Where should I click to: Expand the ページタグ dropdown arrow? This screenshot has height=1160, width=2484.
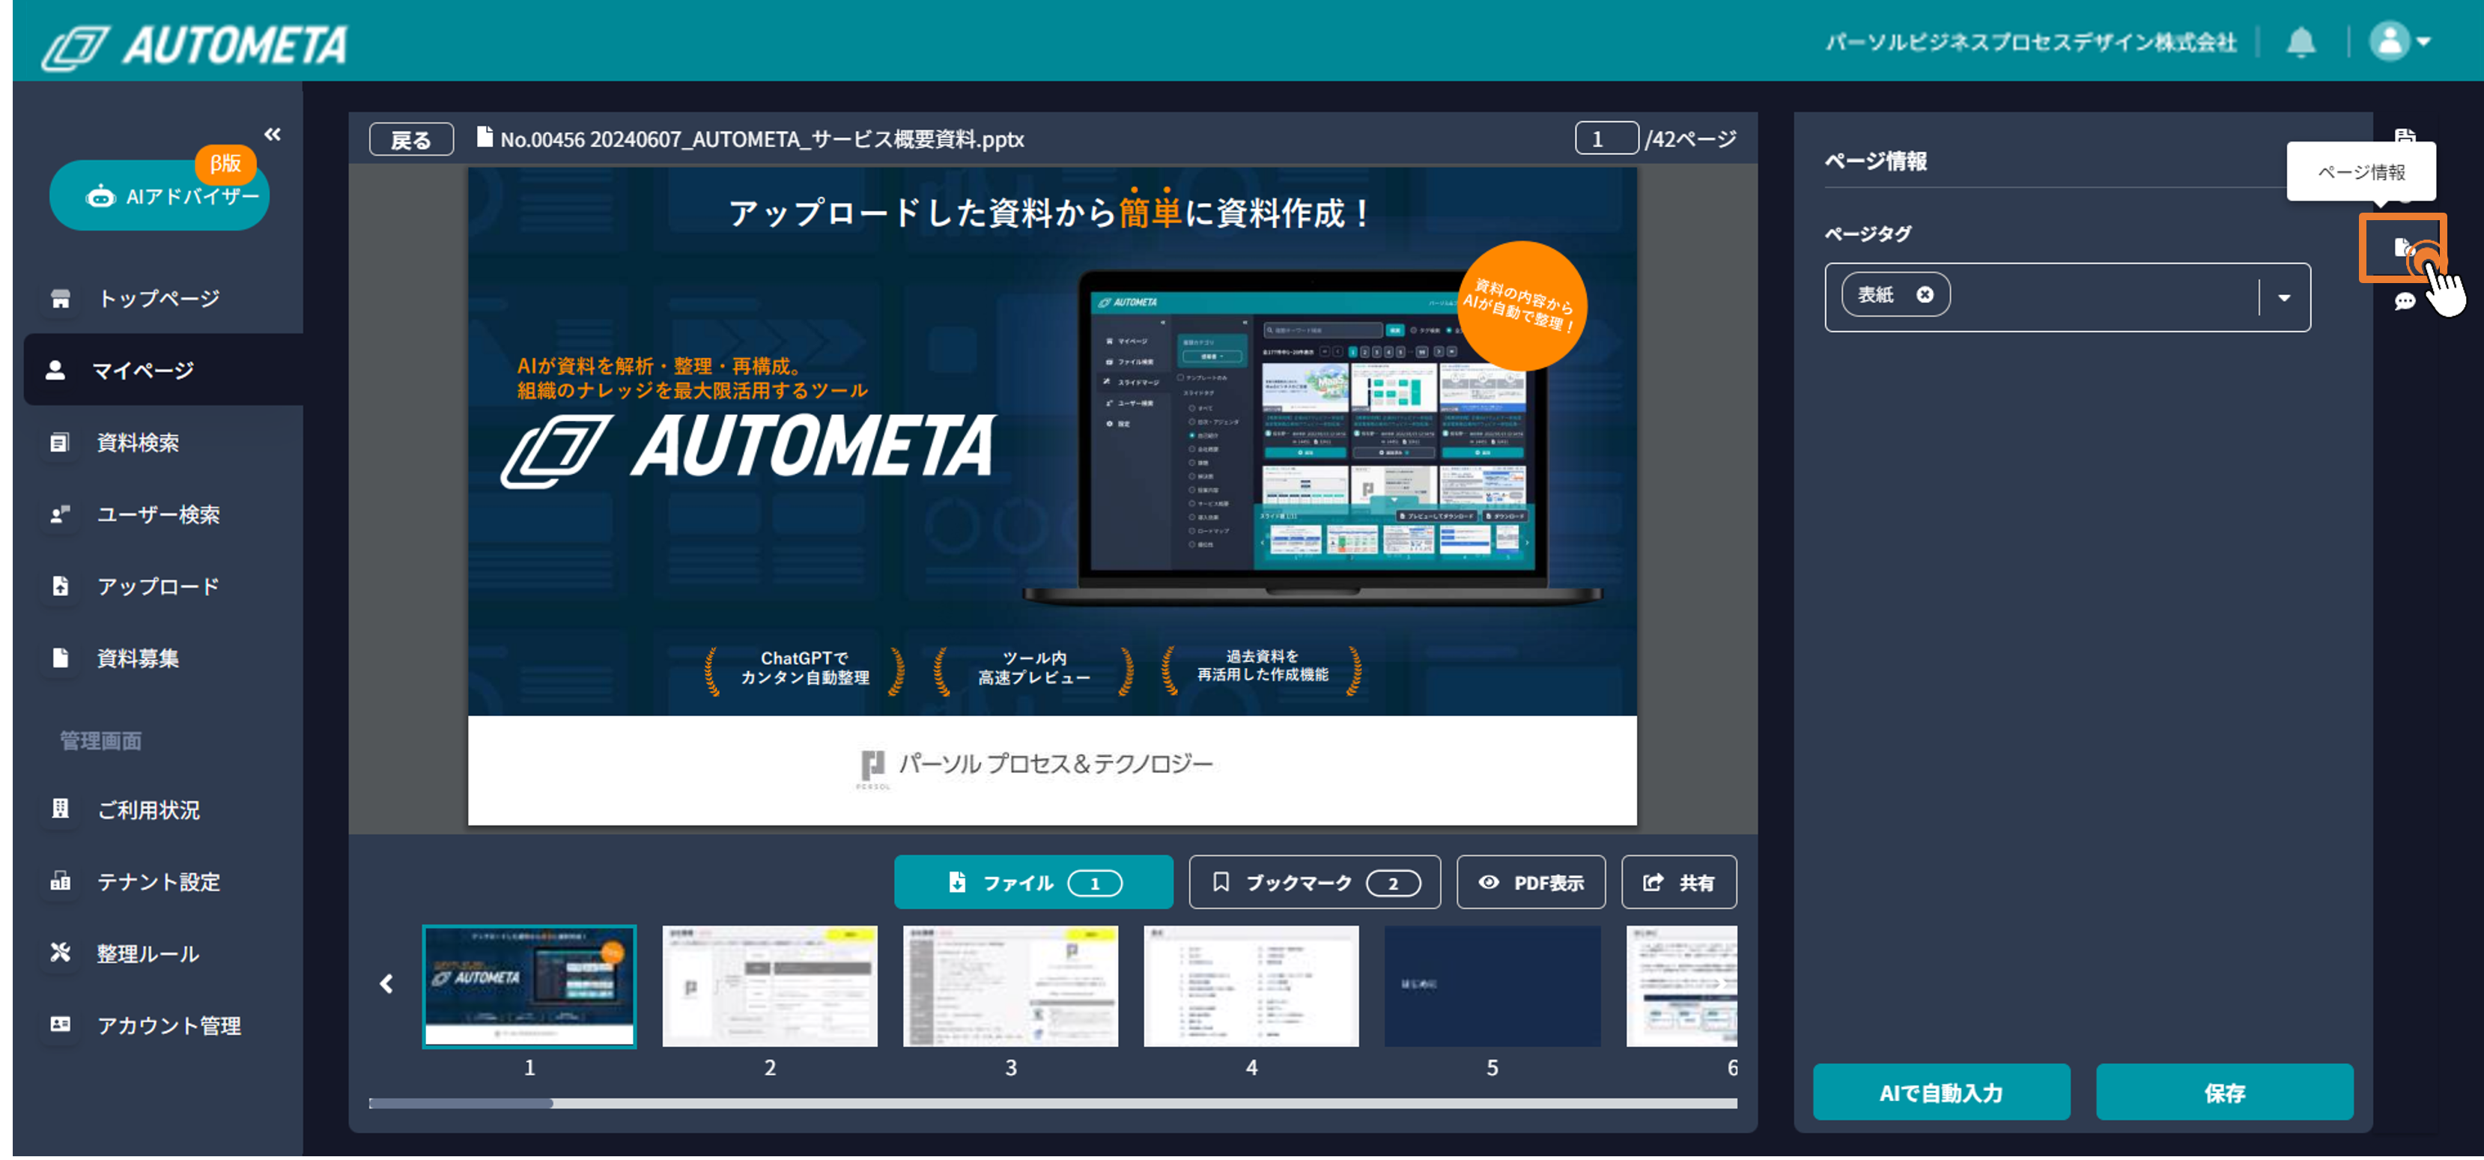[2283, 298]
